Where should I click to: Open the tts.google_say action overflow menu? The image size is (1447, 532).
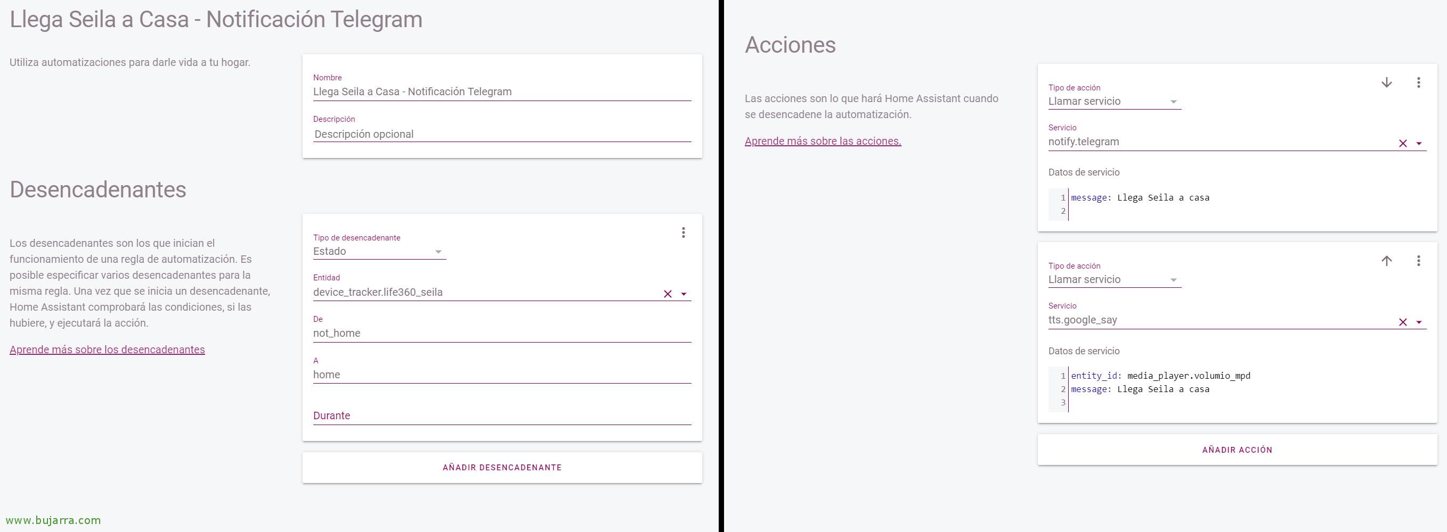1418,261
